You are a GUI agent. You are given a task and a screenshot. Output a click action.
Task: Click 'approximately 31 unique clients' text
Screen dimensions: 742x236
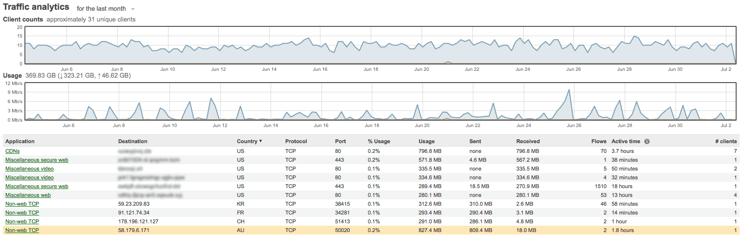point(91,20)
